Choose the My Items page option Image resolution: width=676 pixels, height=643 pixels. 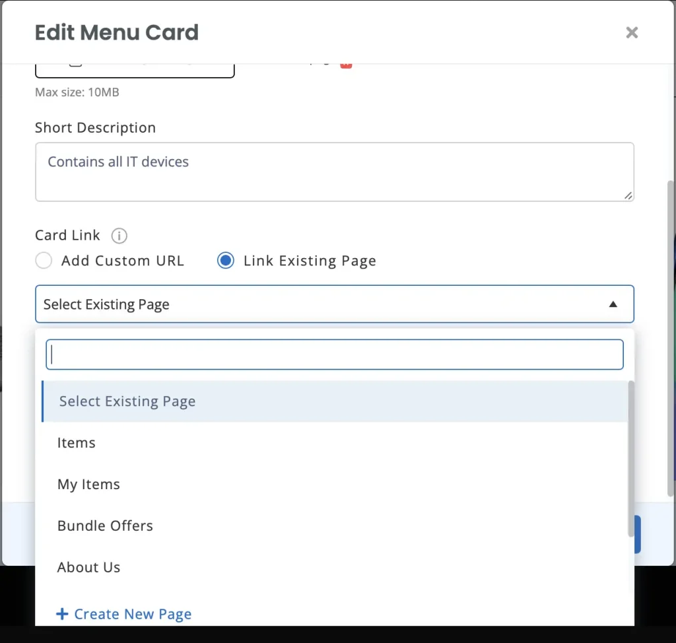pyautogui.click(x=335, y=484)
